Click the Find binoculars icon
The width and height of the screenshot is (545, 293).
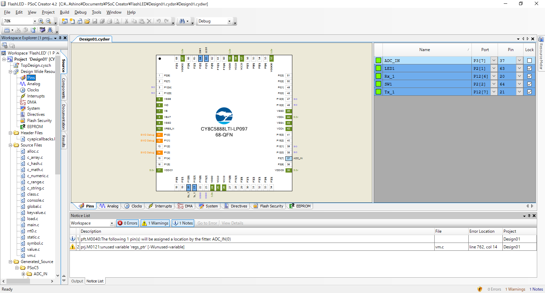pos(182,21)
